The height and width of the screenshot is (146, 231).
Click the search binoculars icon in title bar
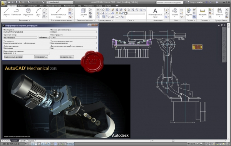[185, 2]
